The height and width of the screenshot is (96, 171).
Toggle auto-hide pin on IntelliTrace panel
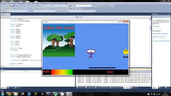point(168,14)
